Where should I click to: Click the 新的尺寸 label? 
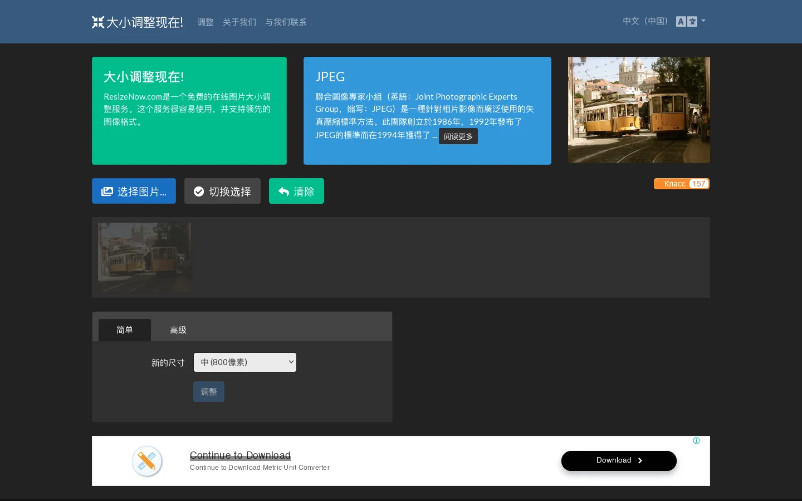pyautogui.click(x=168, y=363)
